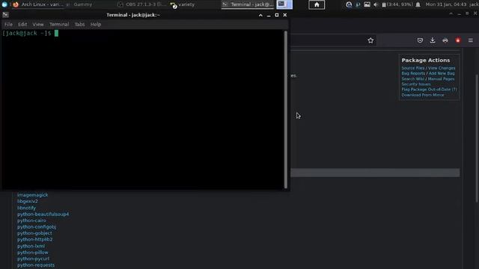
Task: Open the python-pillow dependency link
Action: click(33, 253)
